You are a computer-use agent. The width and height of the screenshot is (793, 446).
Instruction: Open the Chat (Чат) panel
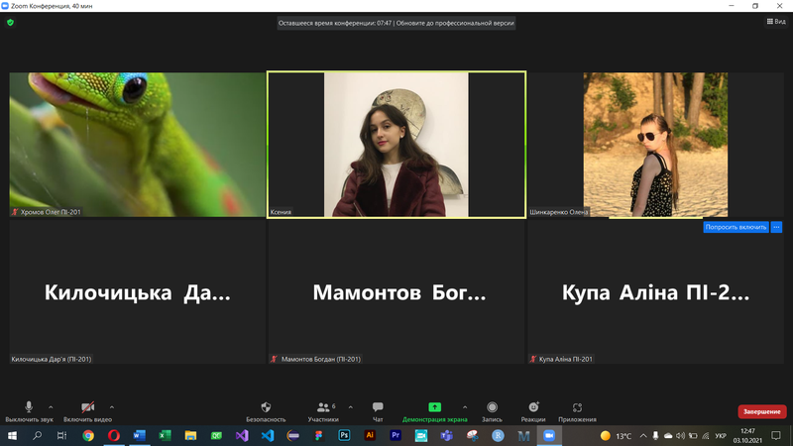[378, 411]
